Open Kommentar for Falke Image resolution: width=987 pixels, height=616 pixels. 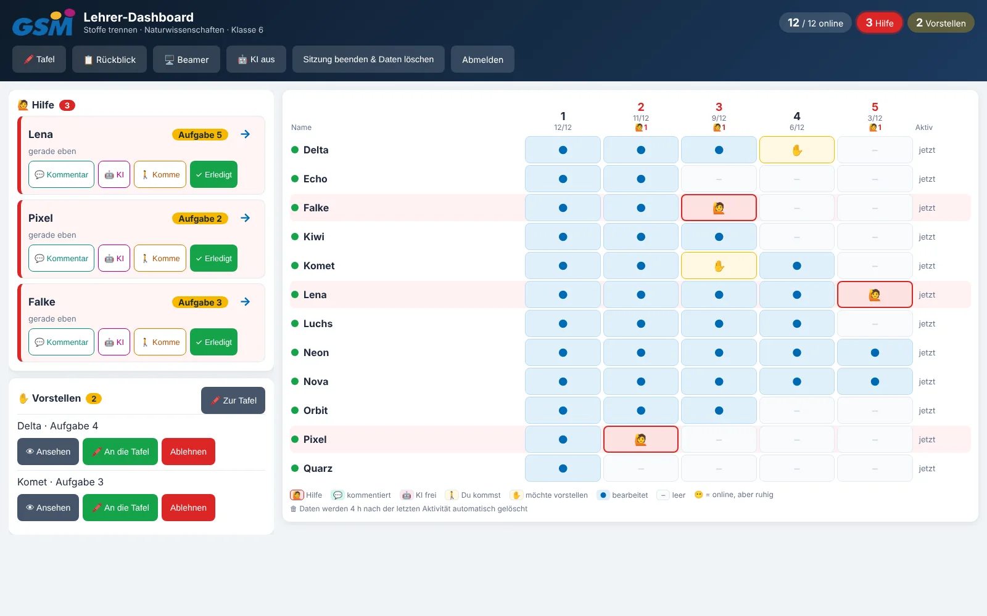(62, 342)
